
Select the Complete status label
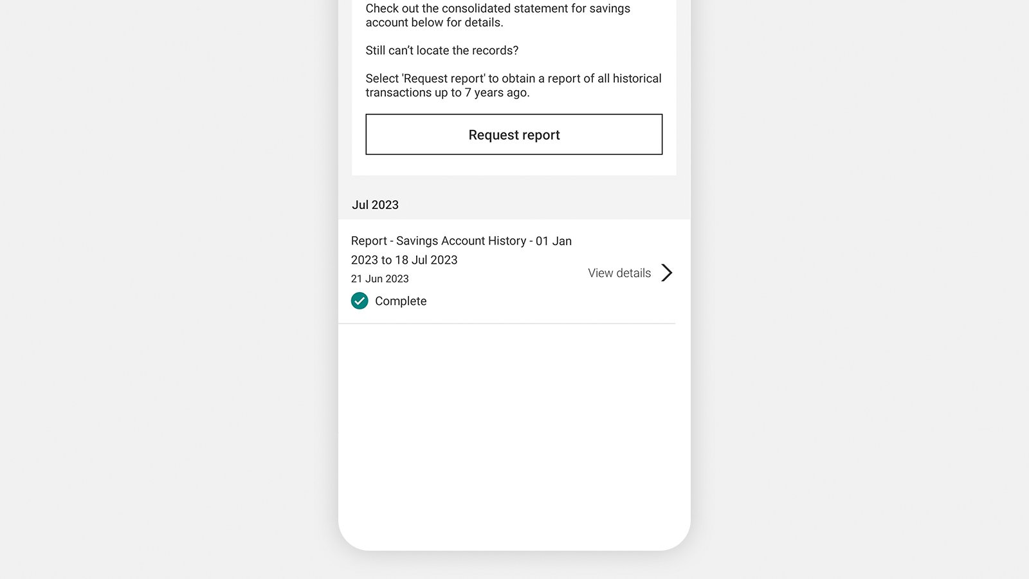[401, 301]
